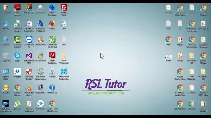
Task: Select the Control Panel icon
Action: tap(6, 71)
